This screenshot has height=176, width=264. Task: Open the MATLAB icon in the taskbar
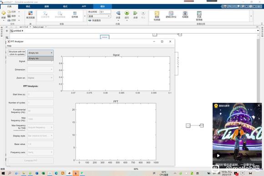click(x=69, y=173)
